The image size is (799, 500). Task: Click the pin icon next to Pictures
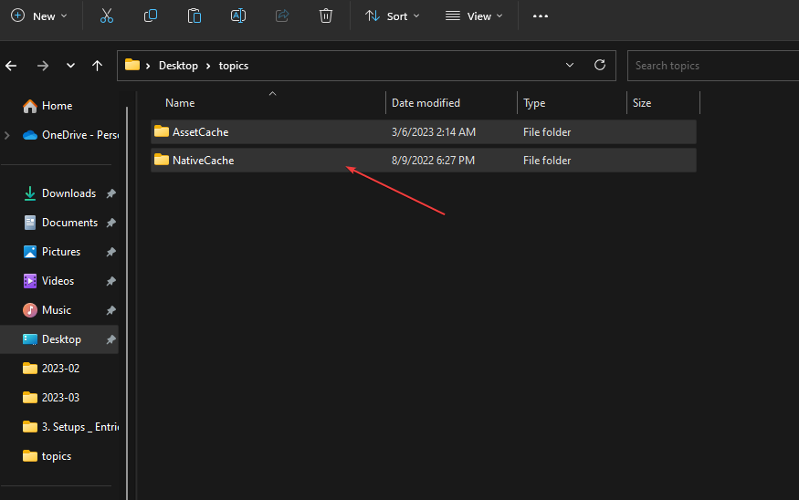point(110,252)
